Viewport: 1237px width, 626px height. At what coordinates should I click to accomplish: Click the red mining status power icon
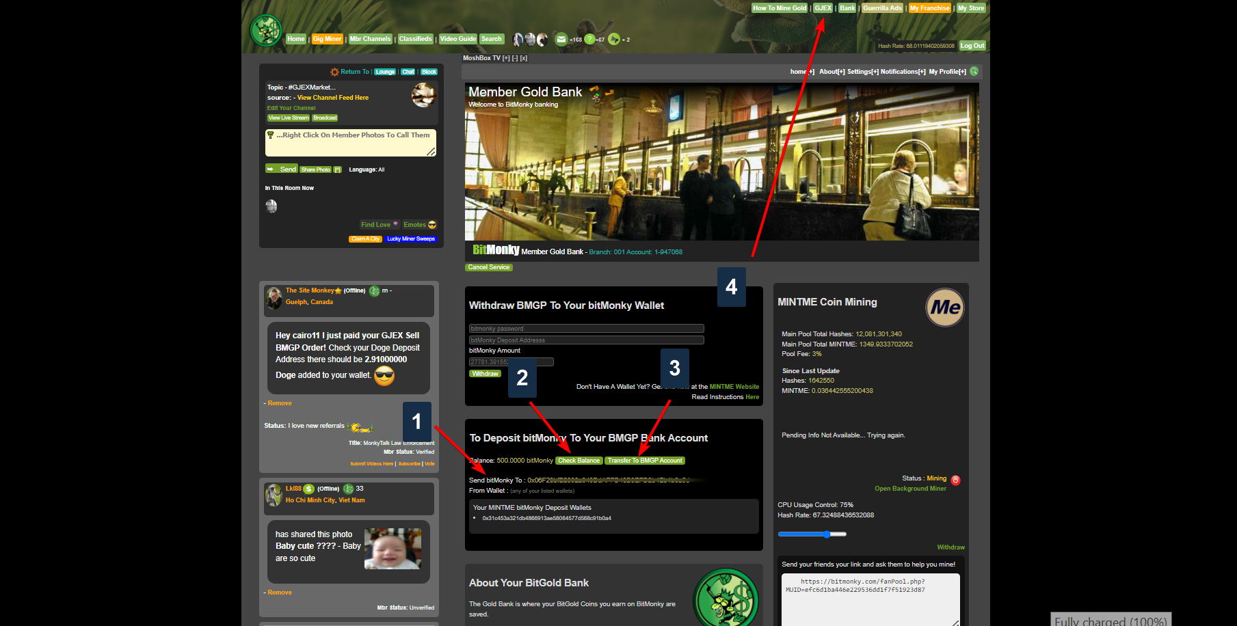[x=956, y=480]
